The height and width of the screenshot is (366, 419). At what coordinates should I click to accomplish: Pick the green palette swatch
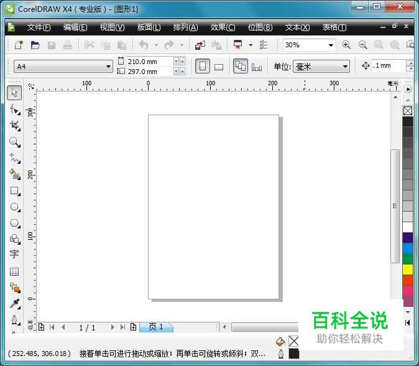coord(408,259)
